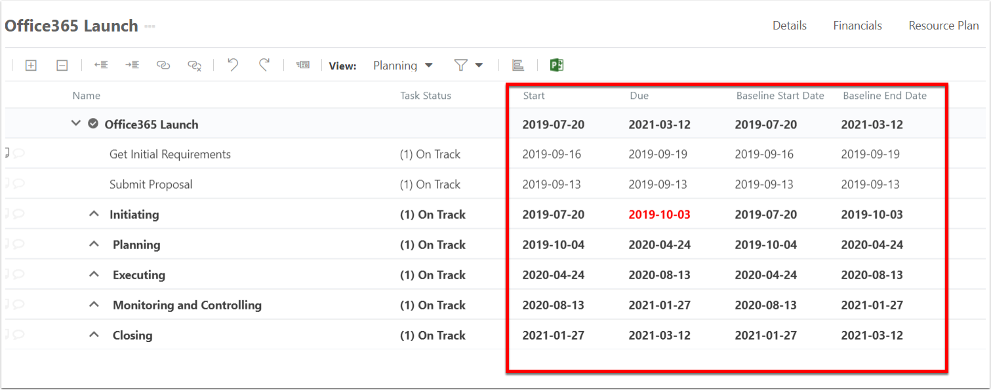The image size is (991, 390).
Task: Select the Planning phase name in grid
Action: (136, 244)
